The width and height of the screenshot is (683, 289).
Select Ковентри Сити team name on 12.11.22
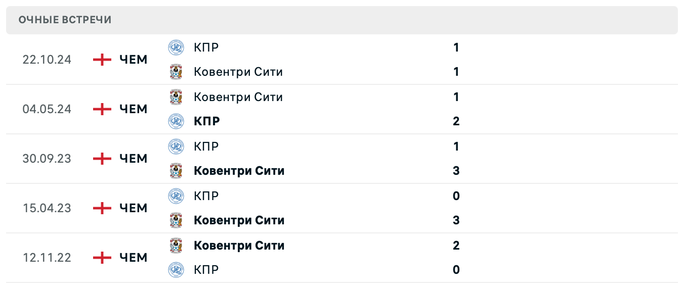click(x=239, y=246)
